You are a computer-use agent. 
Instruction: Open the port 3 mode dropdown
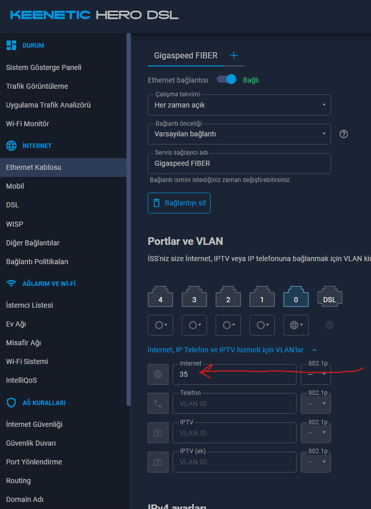(194, 325)
